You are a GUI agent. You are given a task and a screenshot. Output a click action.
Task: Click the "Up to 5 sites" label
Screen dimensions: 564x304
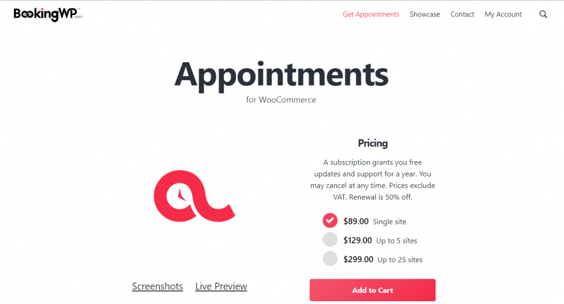[x=397, y=241]
